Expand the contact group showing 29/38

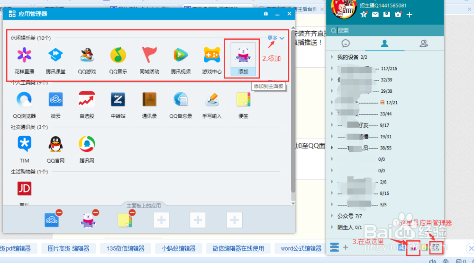click(332, 91)
